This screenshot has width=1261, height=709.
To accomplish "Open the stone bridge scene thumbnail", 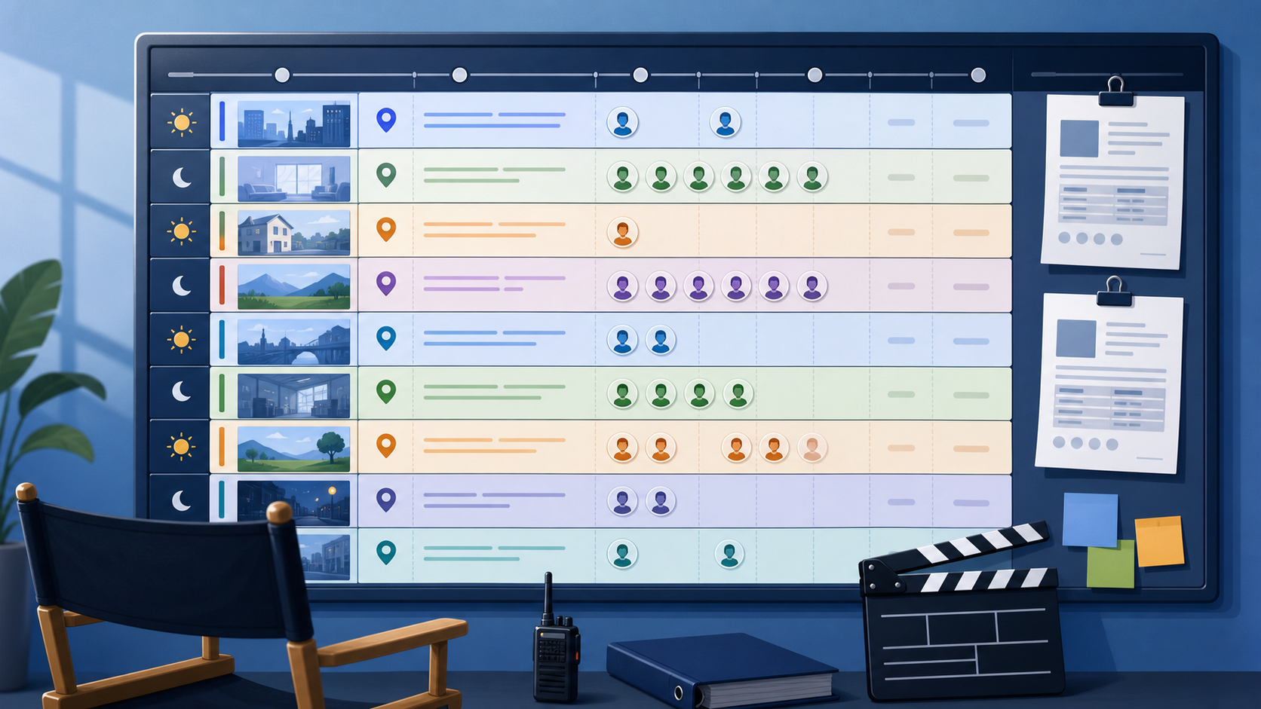I will pos(293,341).
